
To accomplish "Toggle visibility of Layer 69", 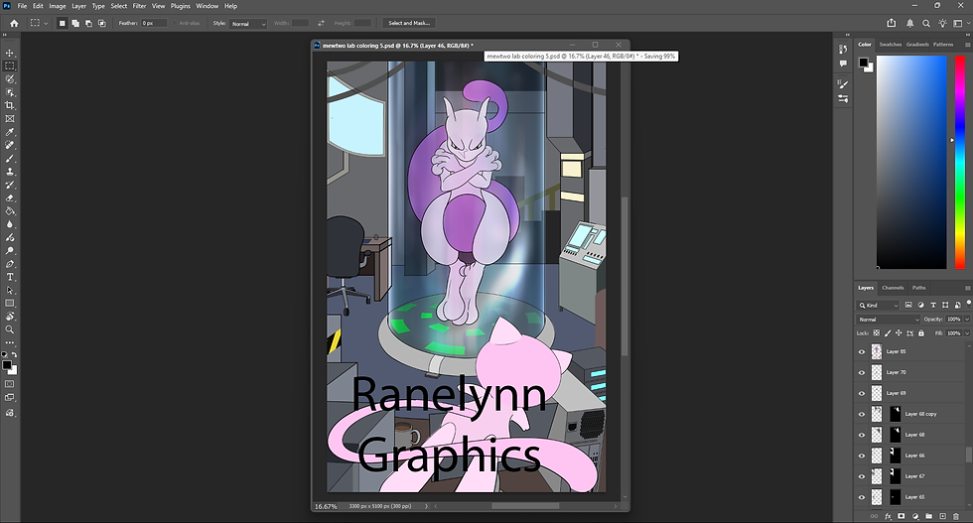I will coord(862,393).
